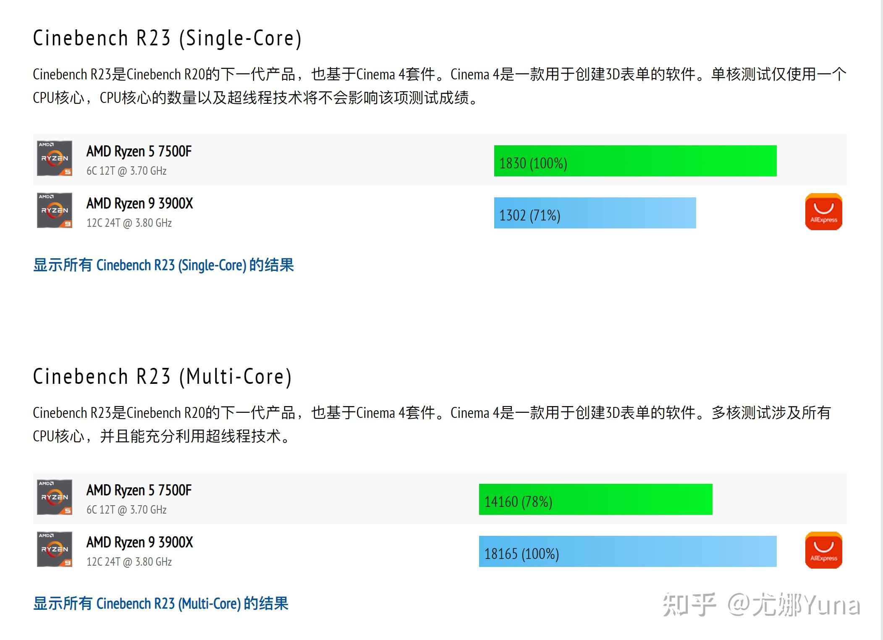883x640 pixels.
Task: Select AMD Ryzen 9 3900X name in Single-Core list
Action: [x=140, y=203]
